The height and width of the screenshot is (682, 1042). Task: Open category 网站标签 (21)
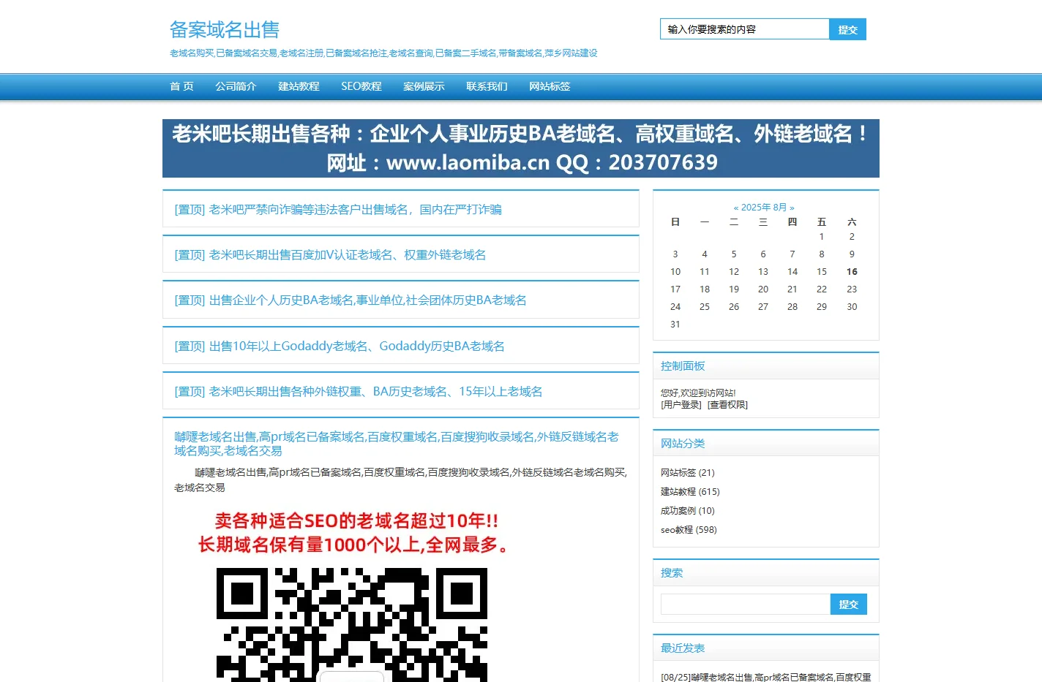688,473
